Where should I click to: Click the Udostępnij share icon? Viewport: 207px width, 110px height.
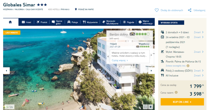pos(190,10)
